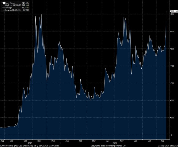The image size is (178, 147).
Task: Click the 300 y-axis label
Action: click(x=173, y=83)
